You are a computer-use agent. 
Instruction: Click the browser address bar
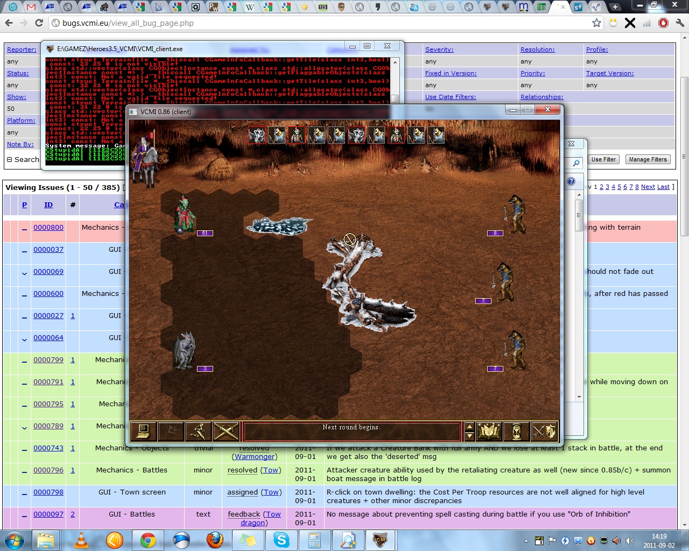323,23
